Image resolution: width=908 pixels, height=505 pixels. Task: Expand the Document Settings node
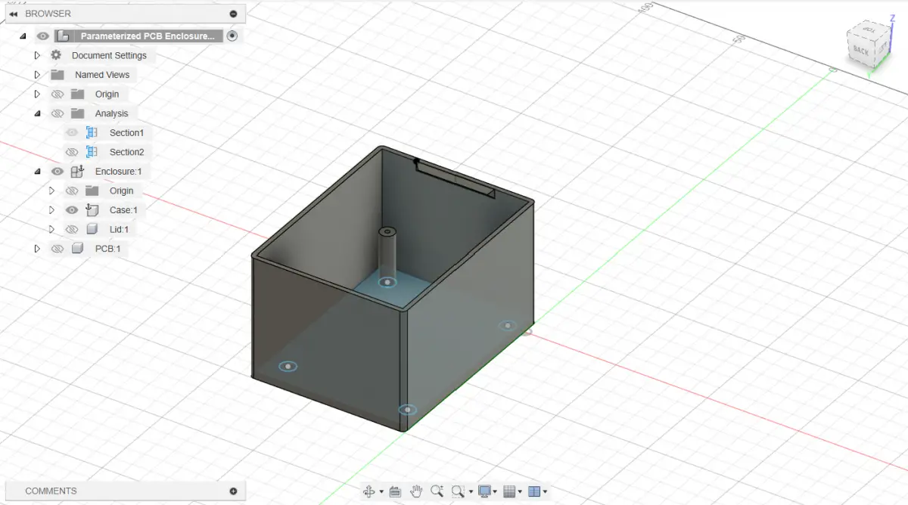(37, 55)
